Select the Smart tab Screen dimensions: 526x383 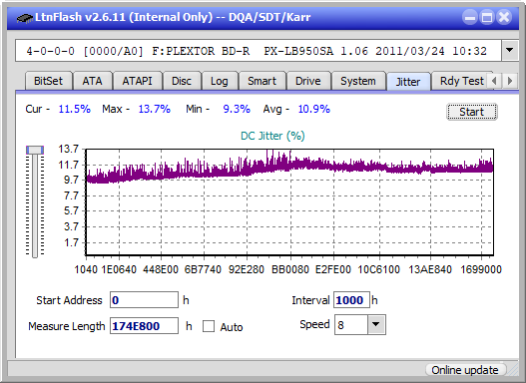(262, 81)
